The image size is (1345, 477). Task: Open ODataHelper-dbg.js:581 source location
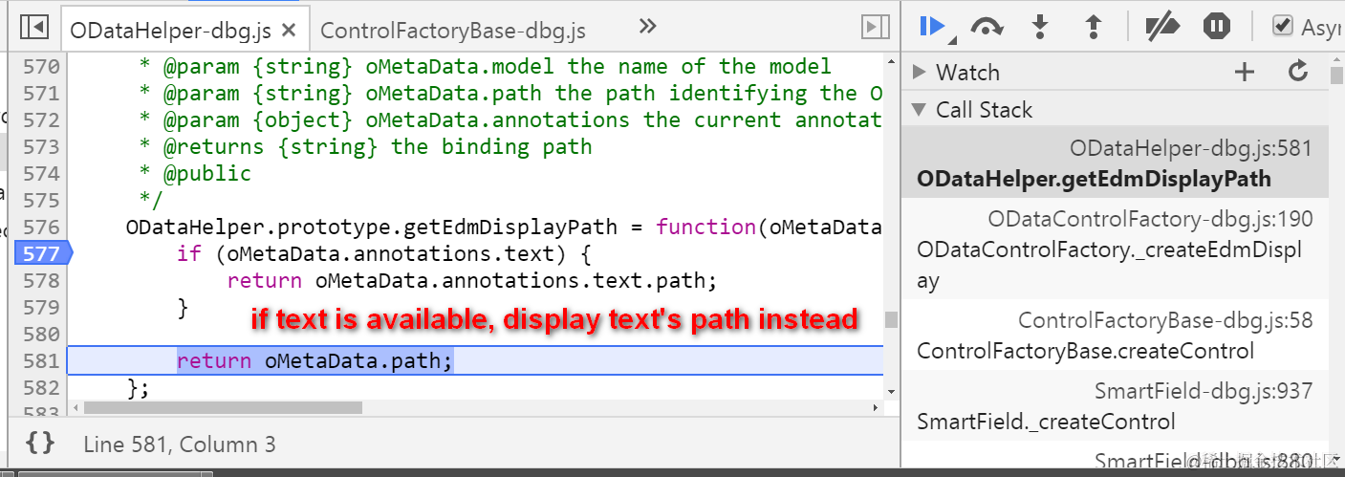pos(1191,148)
